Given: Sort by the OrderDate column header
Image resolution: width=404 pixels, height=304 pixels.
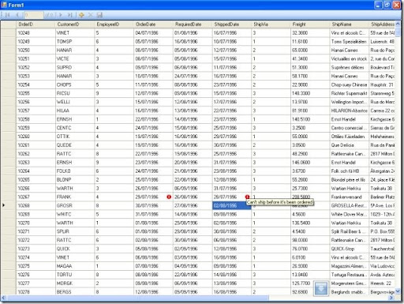Looking at the screenshot, I should pyautogui.click(x=153, y=24).
